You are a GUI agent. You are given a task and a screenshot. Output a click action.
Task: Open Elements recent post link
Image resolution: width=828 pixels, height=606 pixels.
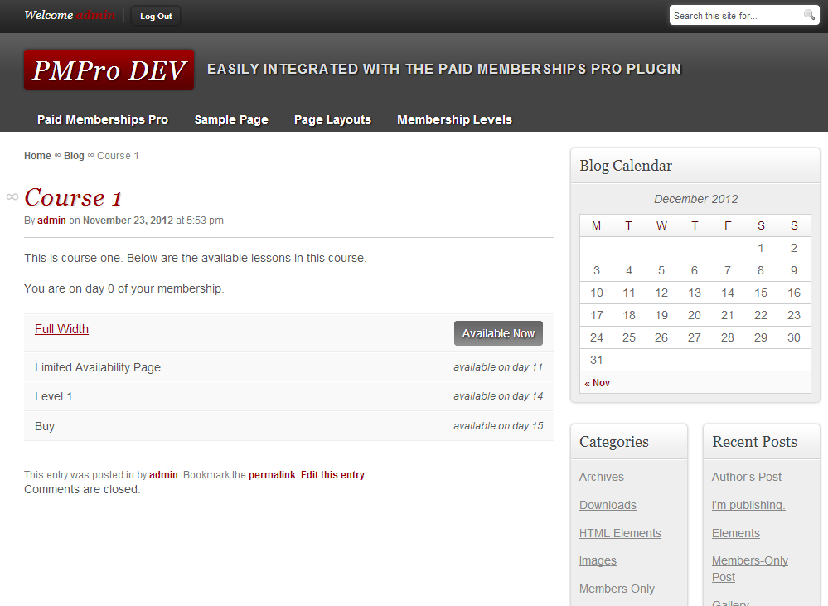(736, 534)
